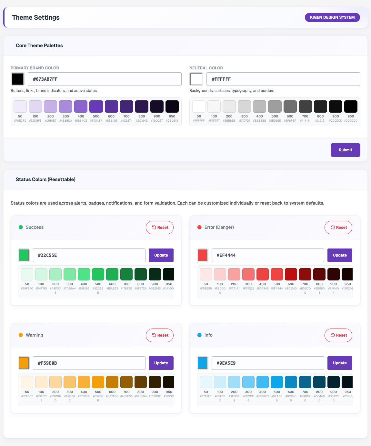
Task: Select neutral palette shade 950 #000000
Action: tap(351, 106)
